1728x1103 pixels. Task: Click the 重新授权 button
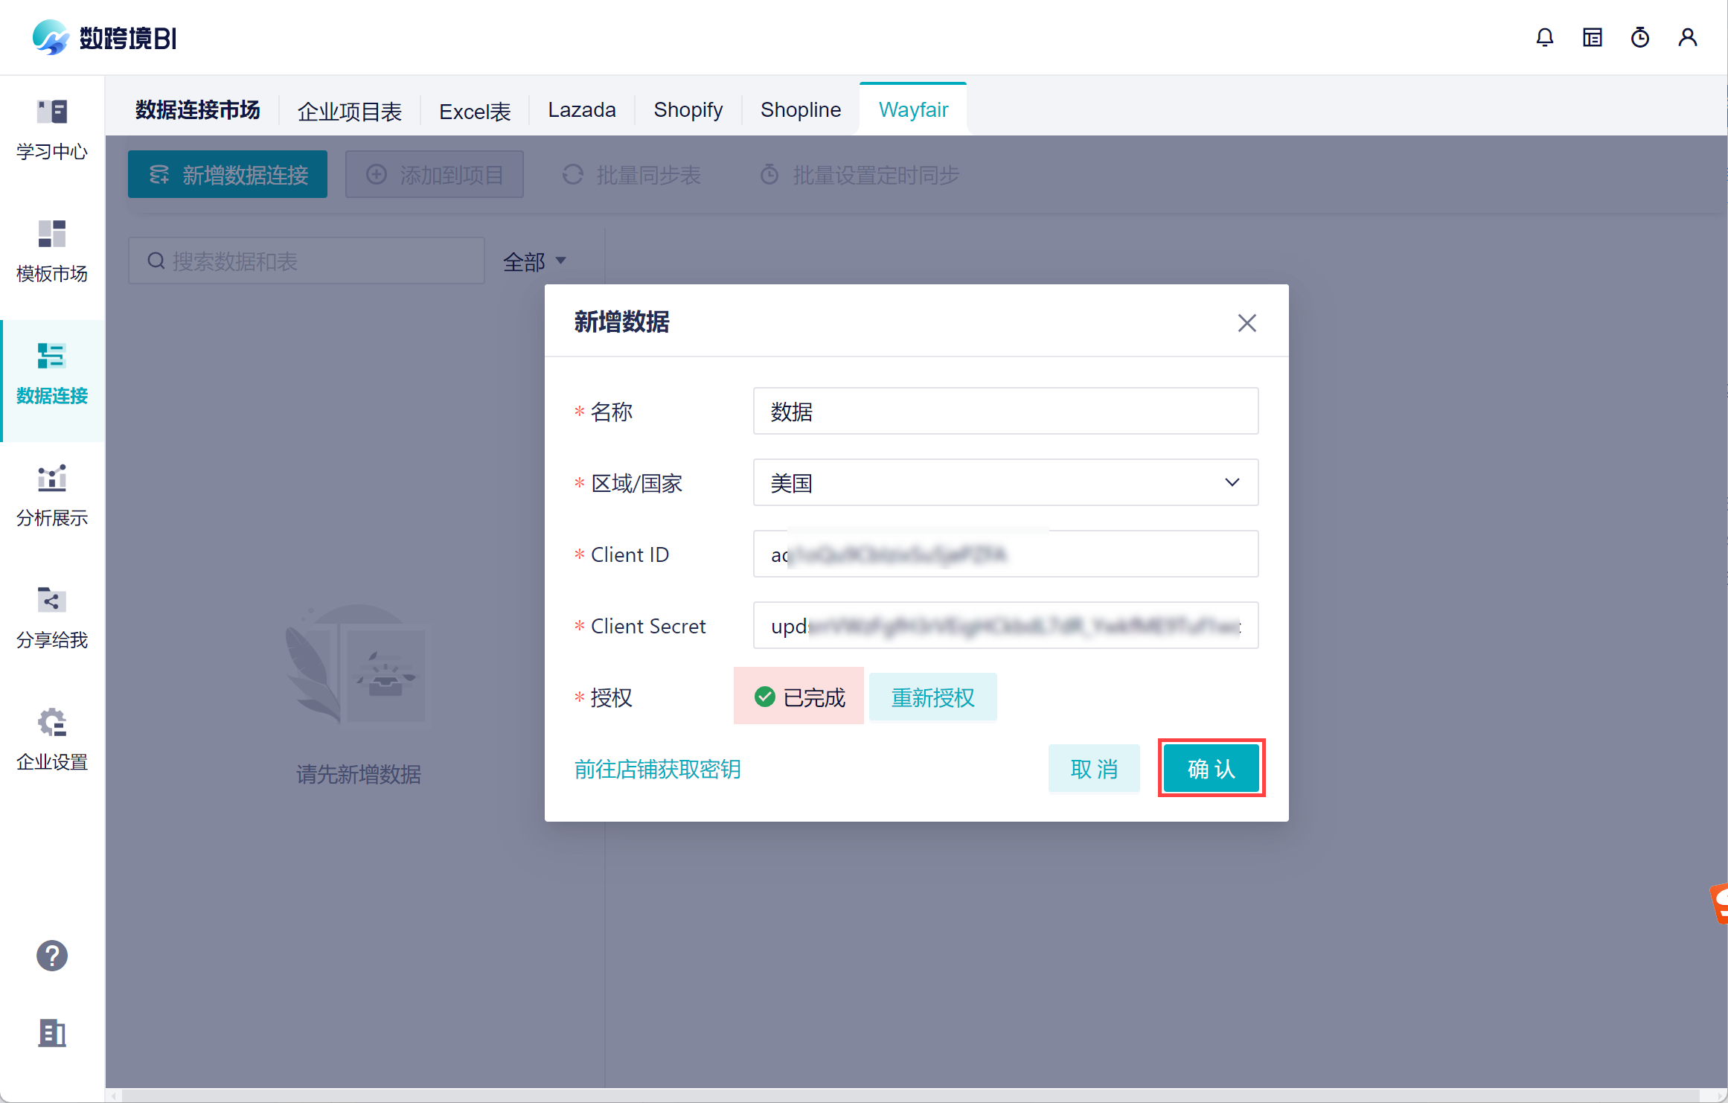(x=932, y=697)
